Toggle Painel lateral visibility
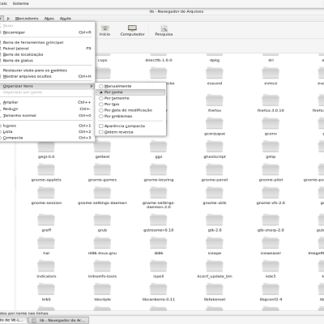324x324 pixels. (x=46, y=49)
